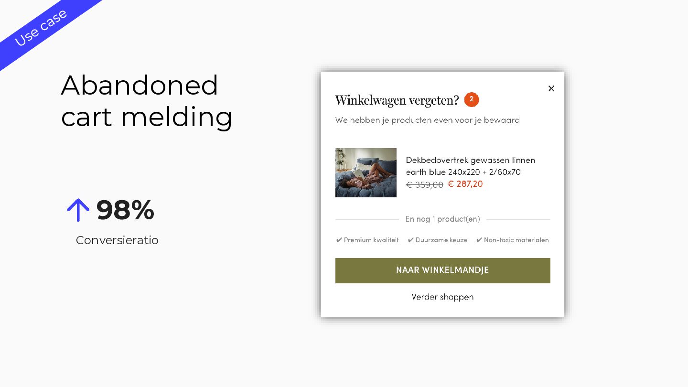The image size is (688, 387).
Task: Select the 98% statistic figure
Action: (125, 210)
